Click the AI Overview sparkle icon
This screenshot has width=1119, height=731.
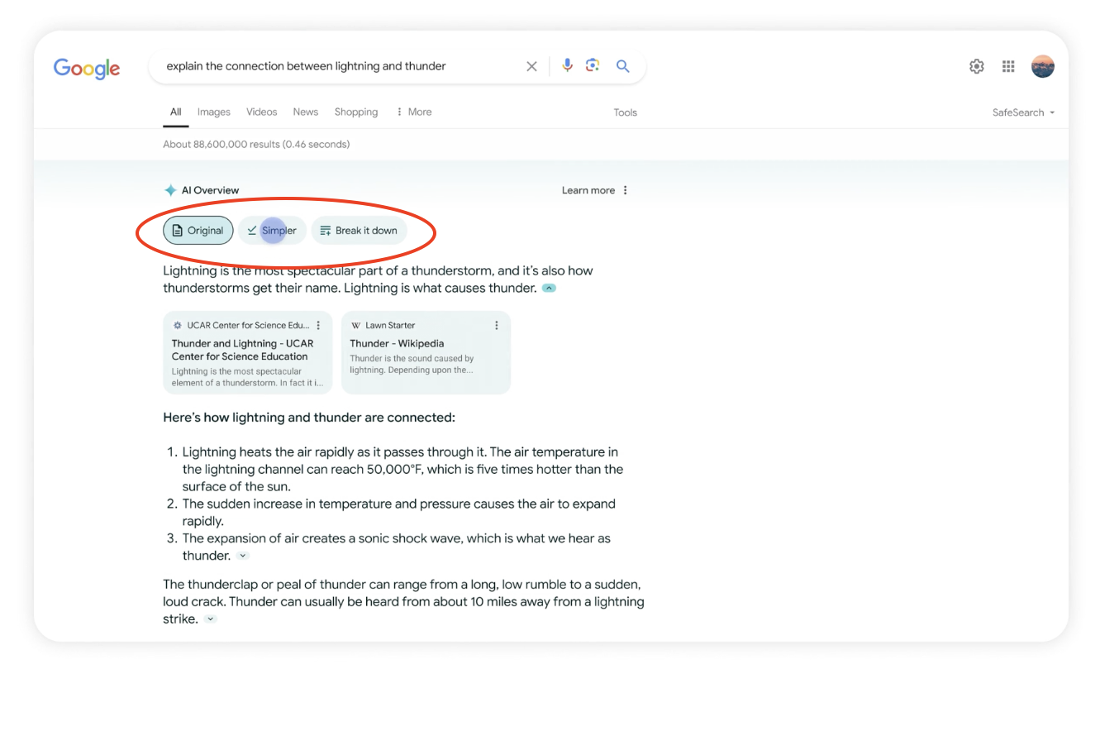170,190
